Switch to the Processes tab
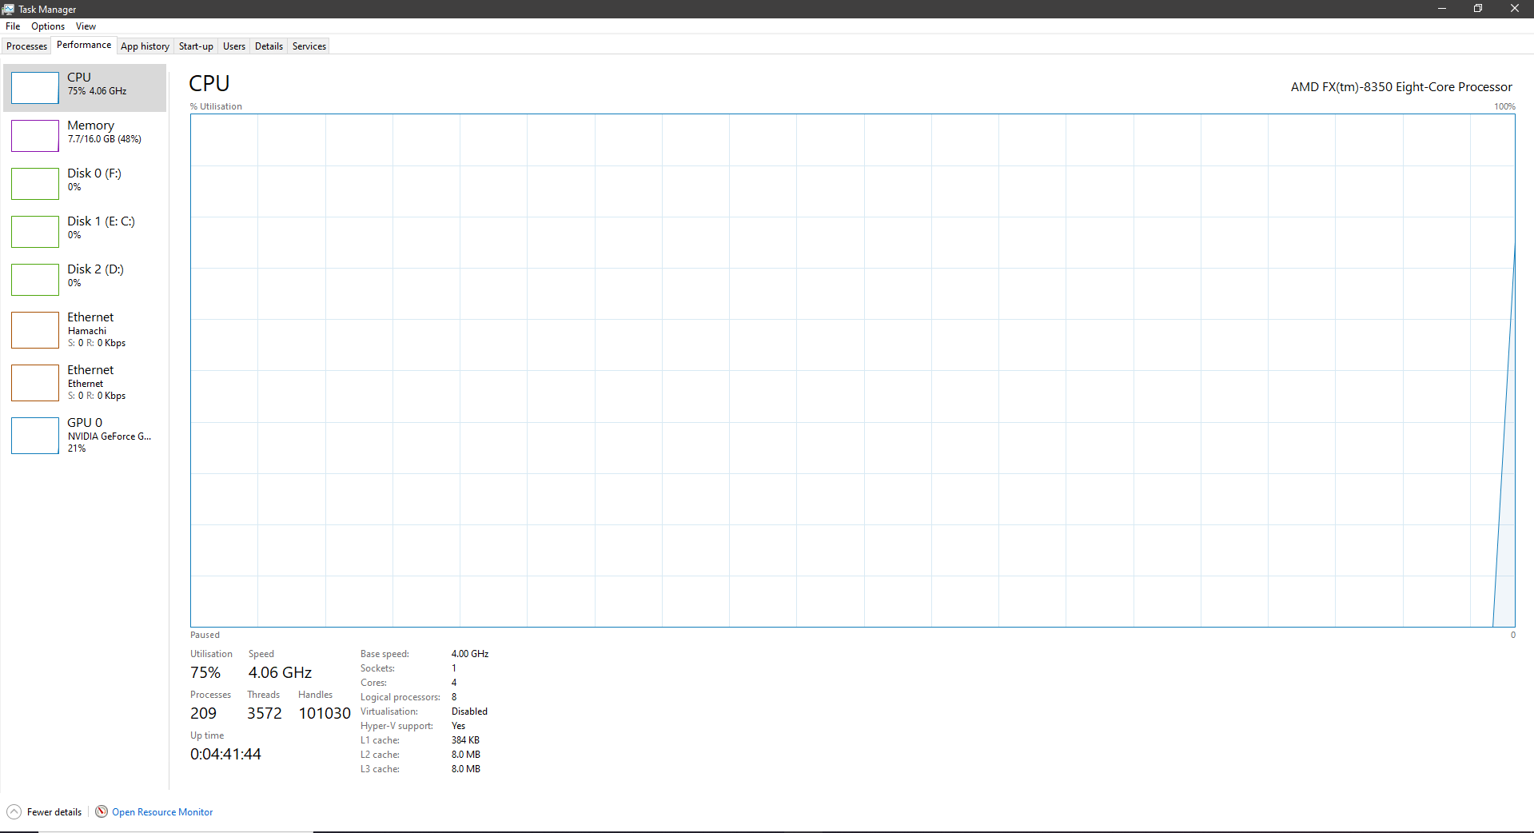This screenshot has height=833, width=1534. pos(26,46)
